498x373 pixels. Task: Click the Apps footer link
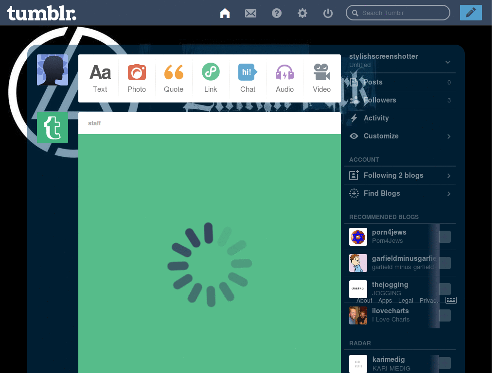[385, 300]
